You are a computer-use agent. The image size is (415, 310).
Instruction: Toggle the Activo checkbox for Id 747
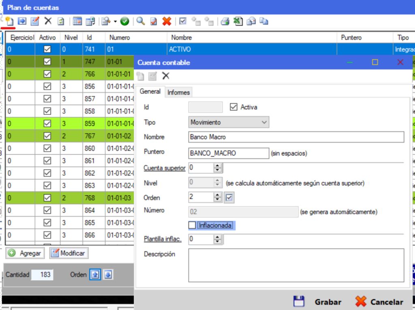pos(47,61)
